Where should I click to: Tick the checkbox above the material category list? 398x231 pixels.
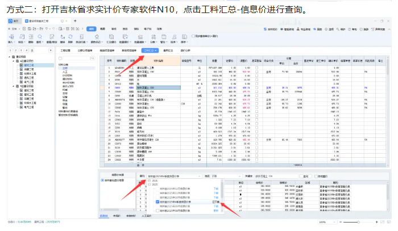tap(60, 58)
